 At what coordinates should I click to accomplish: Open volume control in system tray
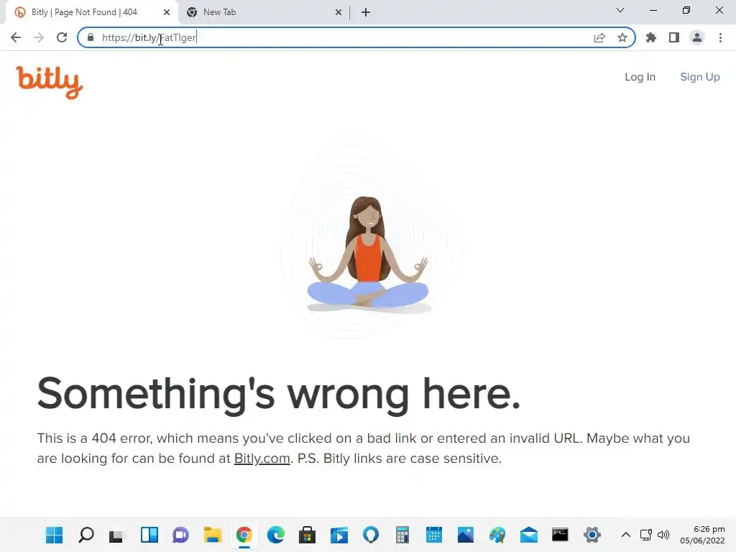point(663,535)
